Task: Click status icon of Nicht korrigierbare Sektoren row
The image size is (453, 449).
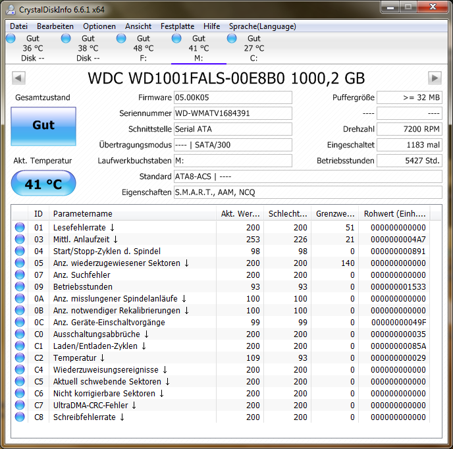Action: pos(20,393)
